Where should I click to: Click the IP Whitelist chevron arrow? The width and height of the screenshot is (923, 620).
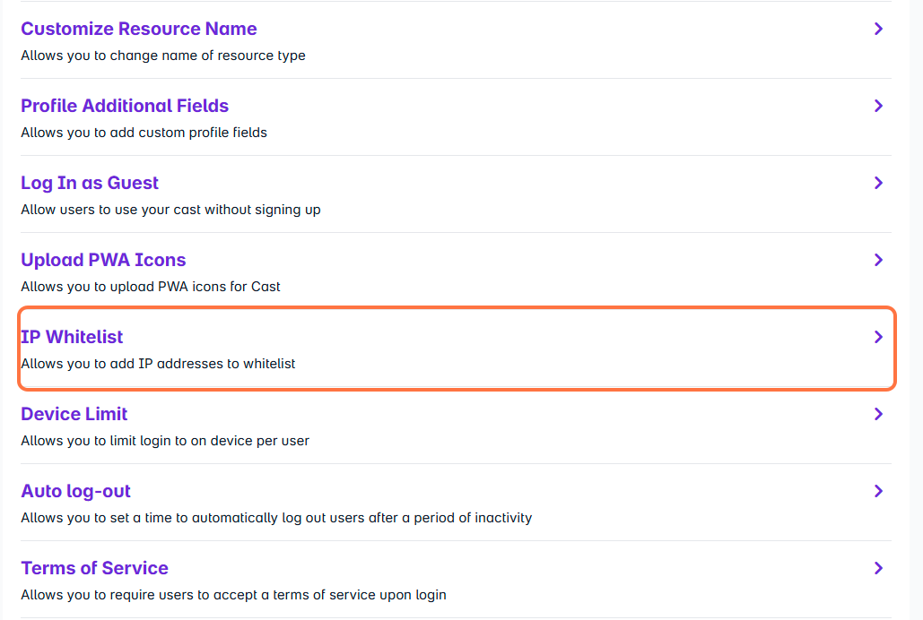[x=878, y=337]
